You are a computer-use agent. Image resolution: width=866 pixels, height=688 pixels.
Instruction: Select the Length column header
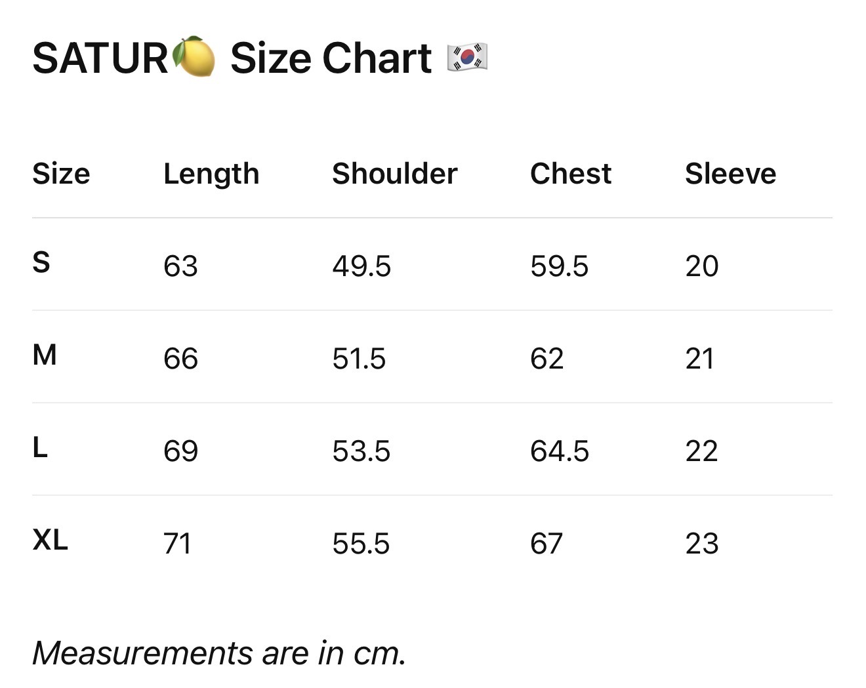point(211,174)
